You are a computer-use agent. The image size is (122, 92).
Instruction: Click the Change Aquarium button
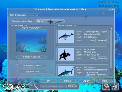tap(32, 57)
